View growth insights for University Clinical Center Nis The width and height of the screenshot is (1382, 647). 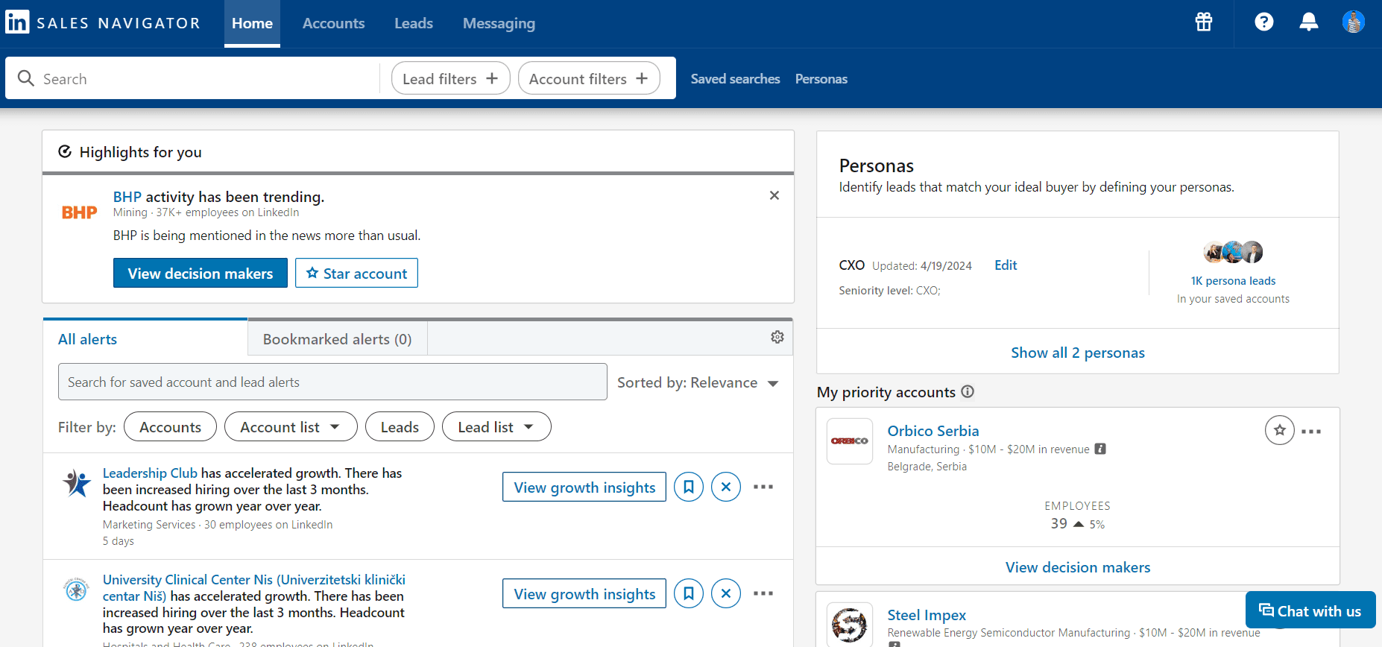pyautogui.click(x=584, y=593)
